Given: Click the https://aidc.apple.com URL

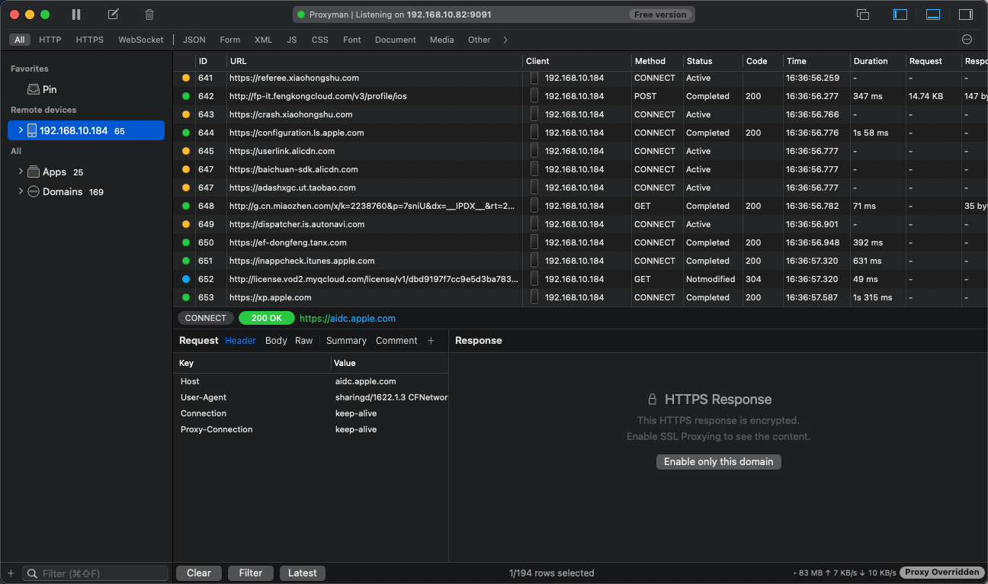Looking at the screenshot, I should click(348, 319).
